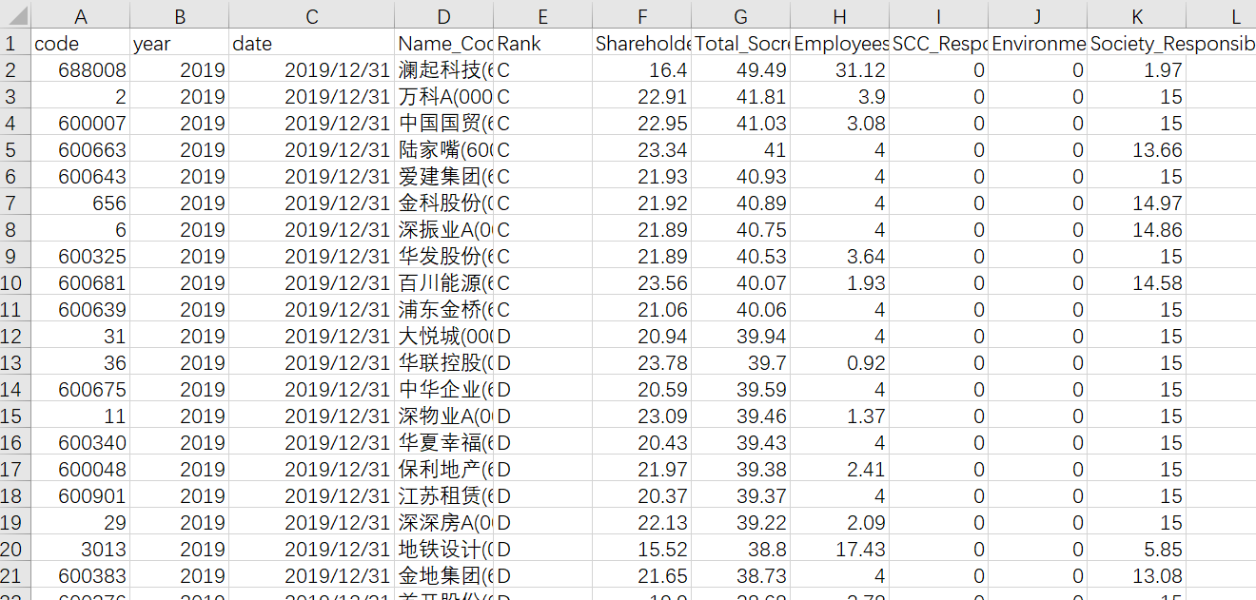Select cell with code 600048
Image resolution: width=1256 pixels, height=600 pixels.
80,469
